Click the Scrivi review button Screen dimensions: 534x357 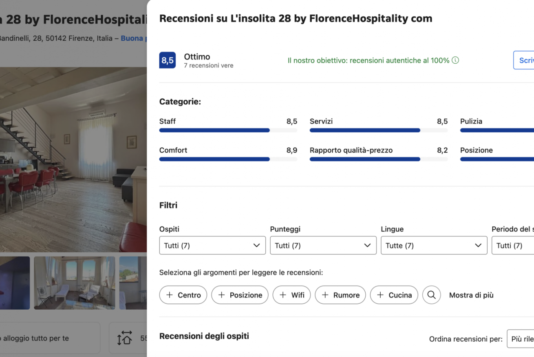tap(523, 60)
